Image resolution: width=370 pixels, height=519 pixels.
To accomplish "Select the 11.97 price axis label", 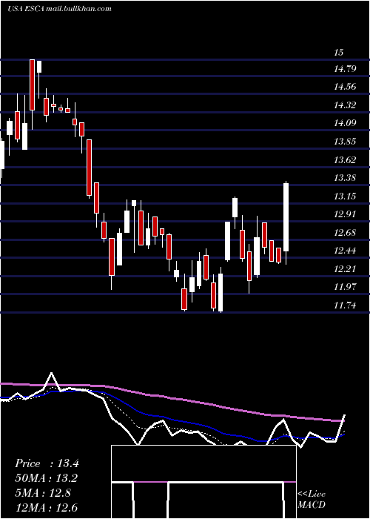I will click(x=345, y=287).
